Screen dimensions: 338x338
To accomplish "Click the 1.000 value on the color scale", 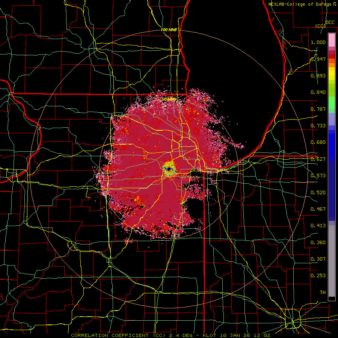I will point(318,42).
